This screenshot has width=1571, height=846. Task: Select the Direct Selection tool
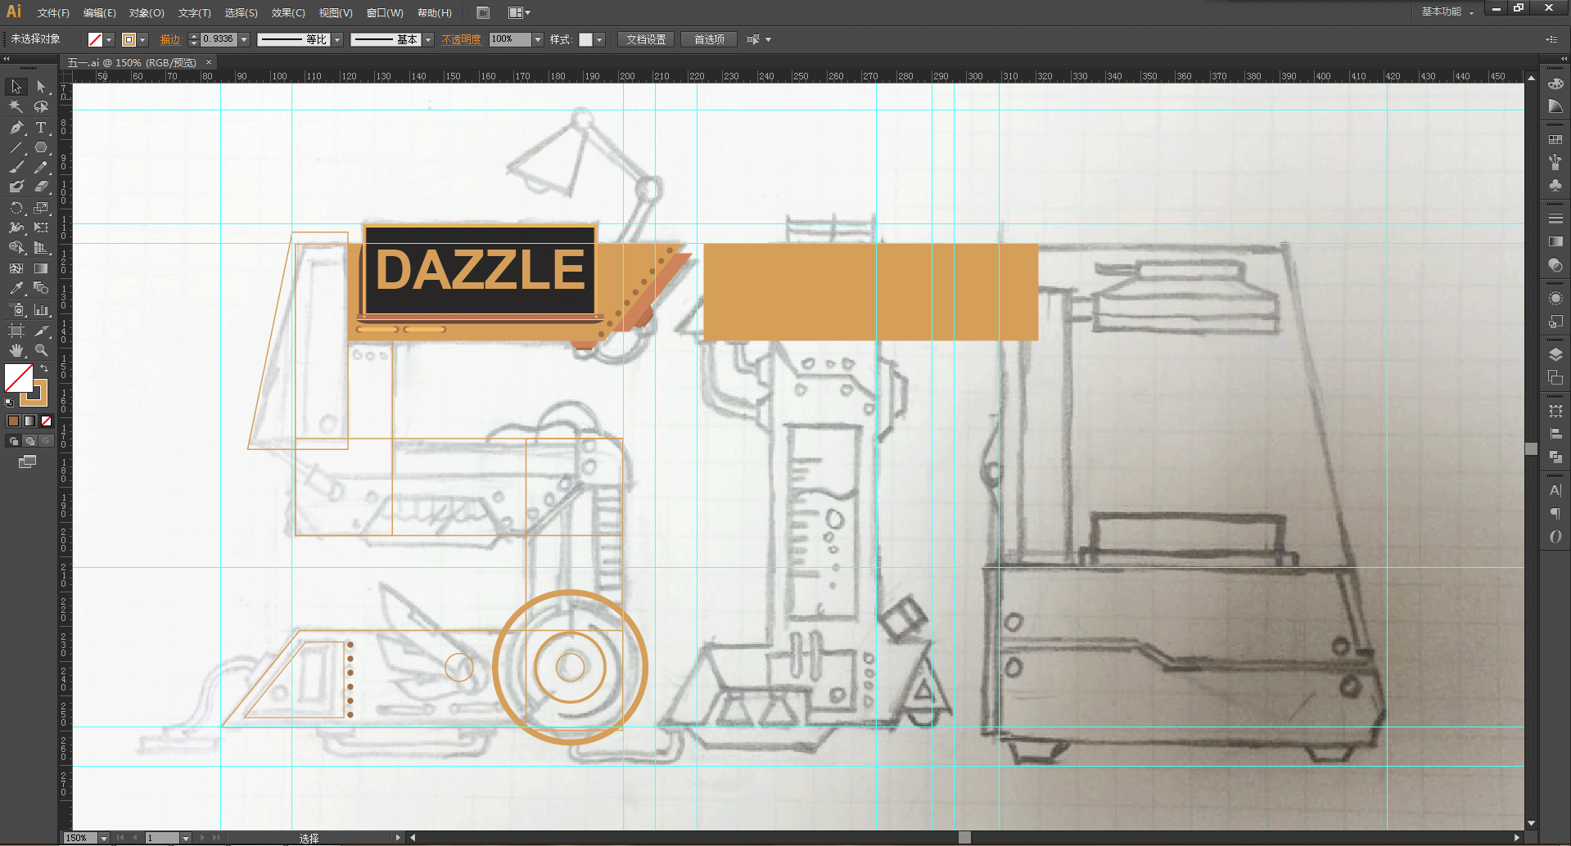pos(41,87)
